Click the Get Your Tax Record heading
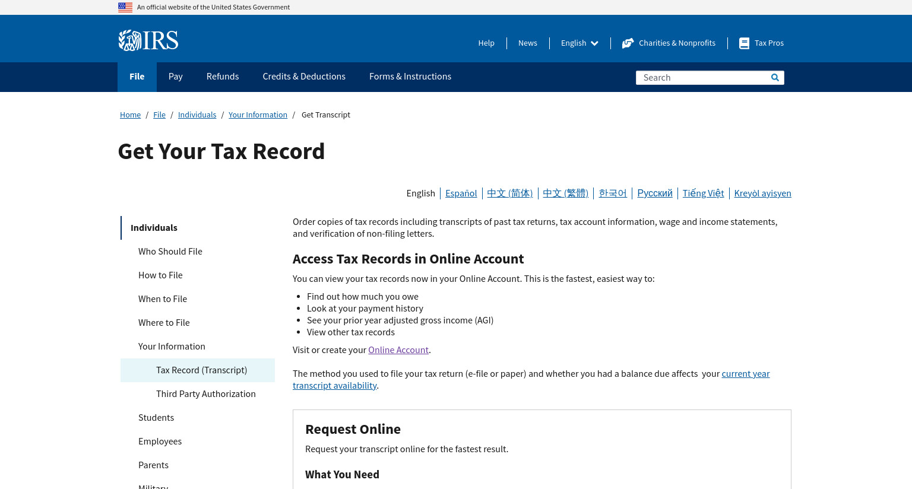 pyautogui.click(x=221, y=151)
